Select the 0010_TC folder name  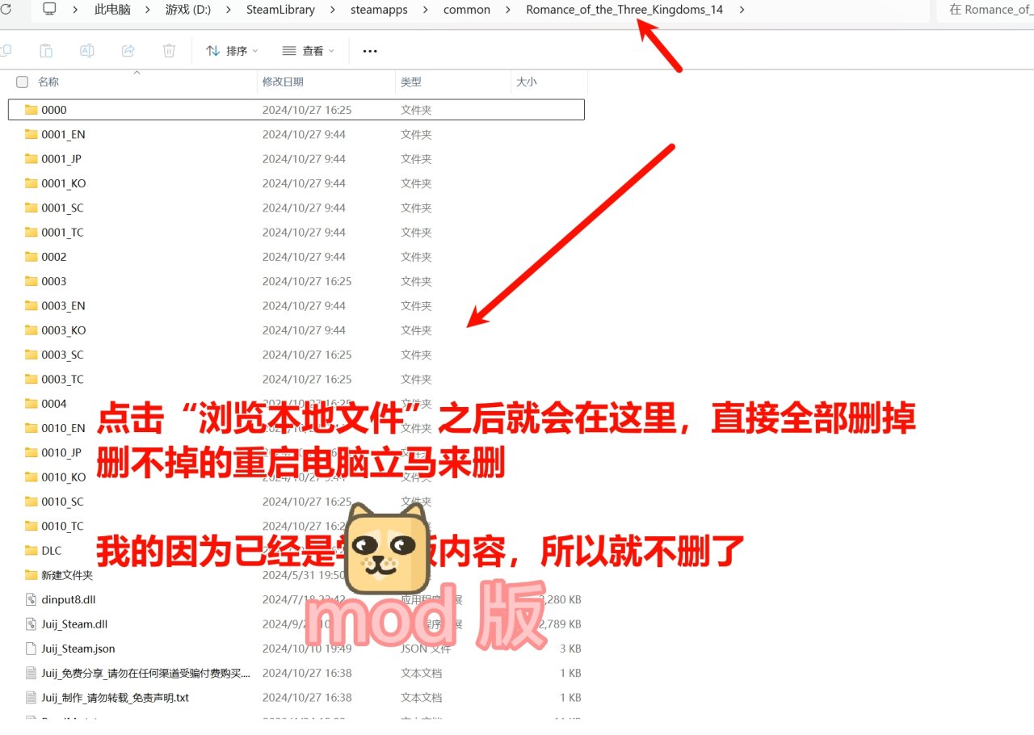coord(62,526)
